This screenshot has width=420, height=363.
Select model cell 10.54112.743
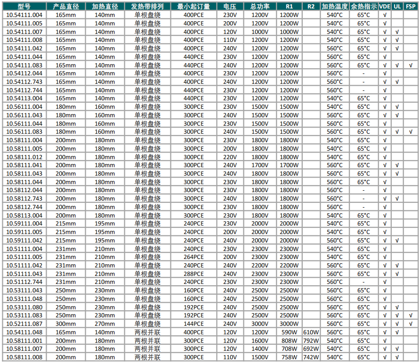(24, 82)
